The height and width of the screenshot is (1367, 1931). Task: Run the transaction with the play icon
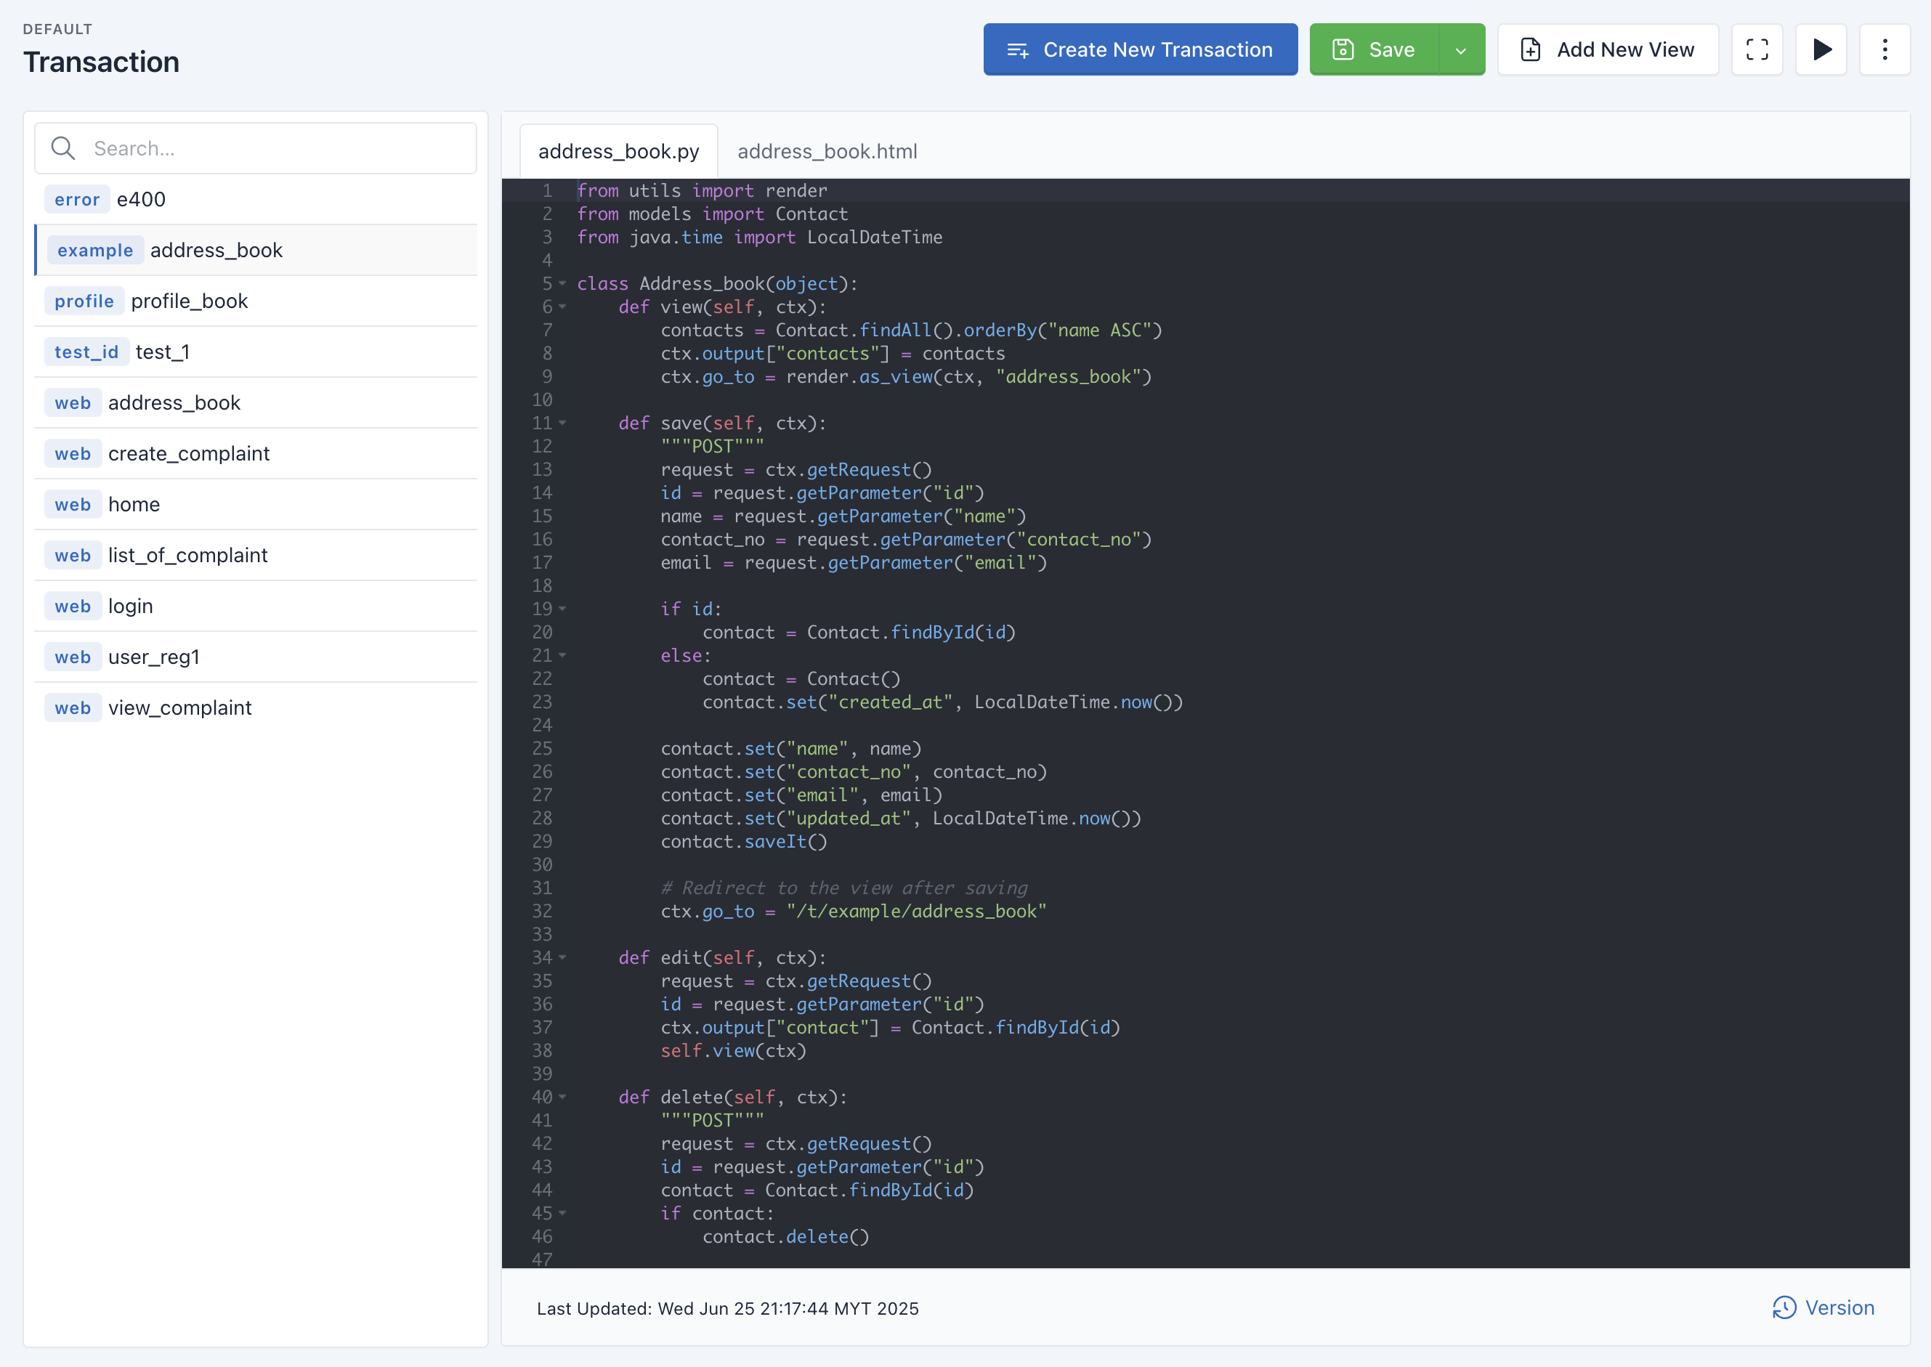tap(1821, 49)
